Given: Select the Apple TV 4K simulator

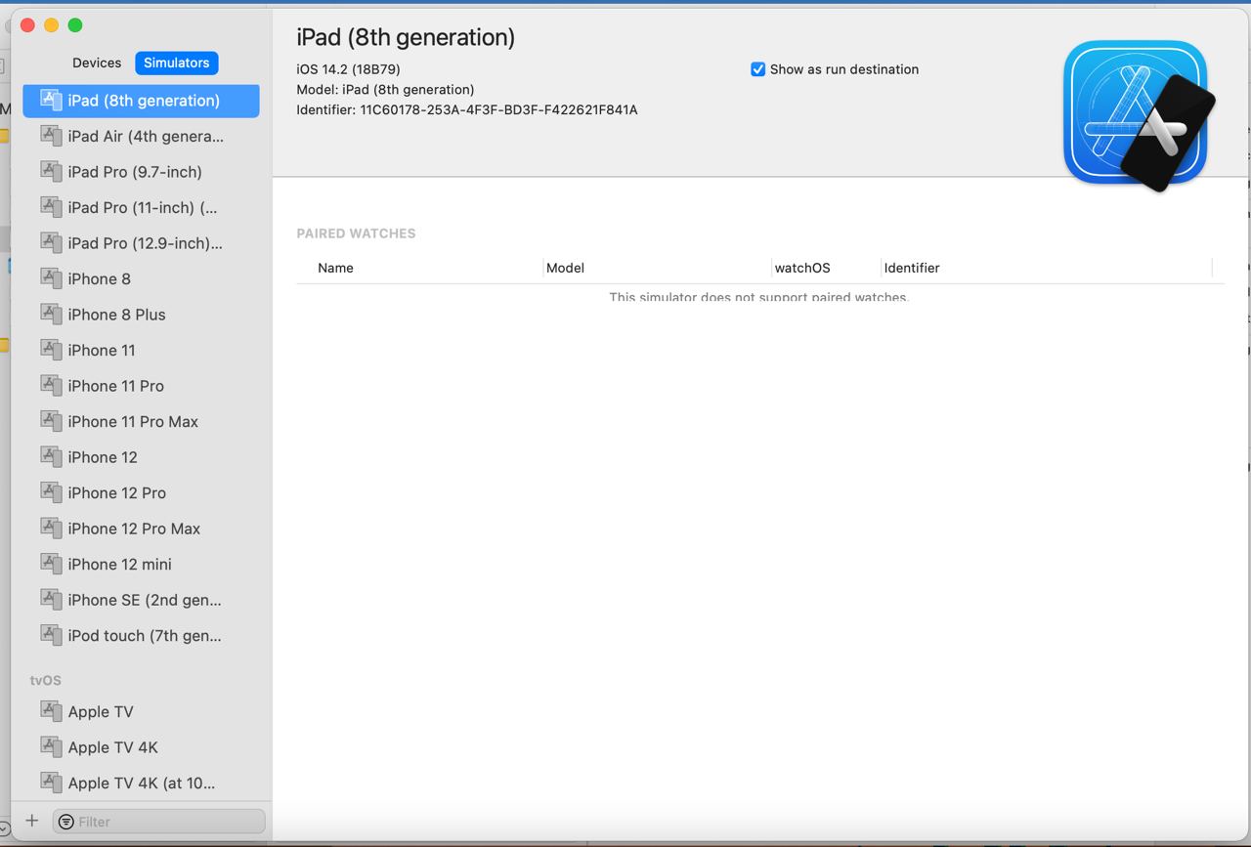Looking at the screenshot, I should 141,747.
